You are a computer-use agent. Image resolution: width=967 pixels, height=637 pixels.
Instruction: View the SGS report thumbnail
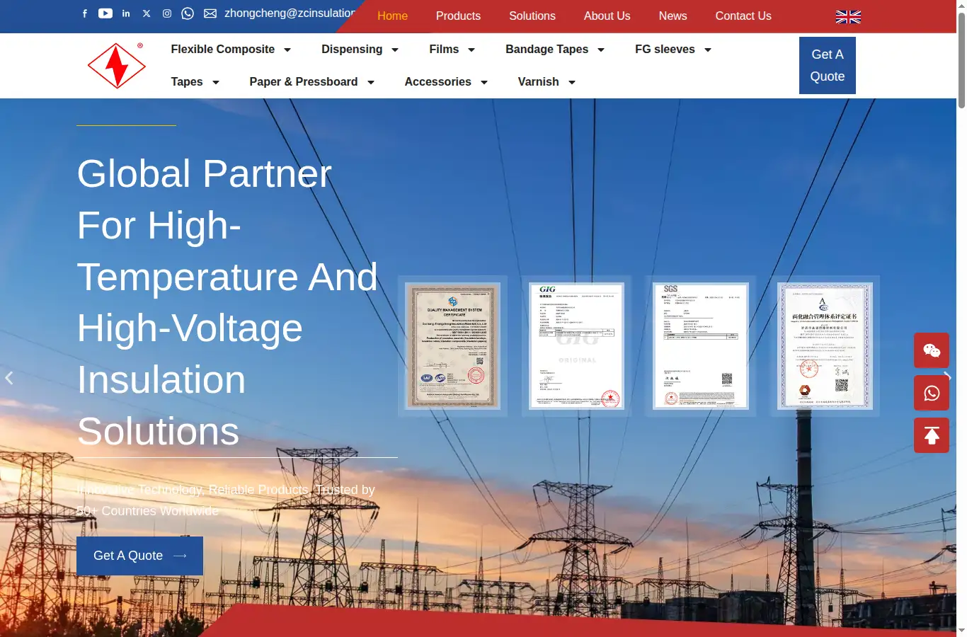[701, 346]
